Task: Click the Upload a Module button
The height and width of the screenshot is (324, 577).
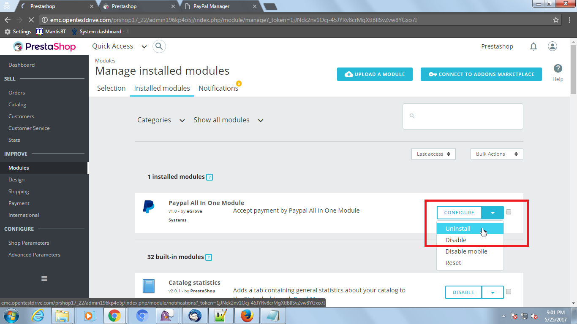Action: (x=375, y=74)
